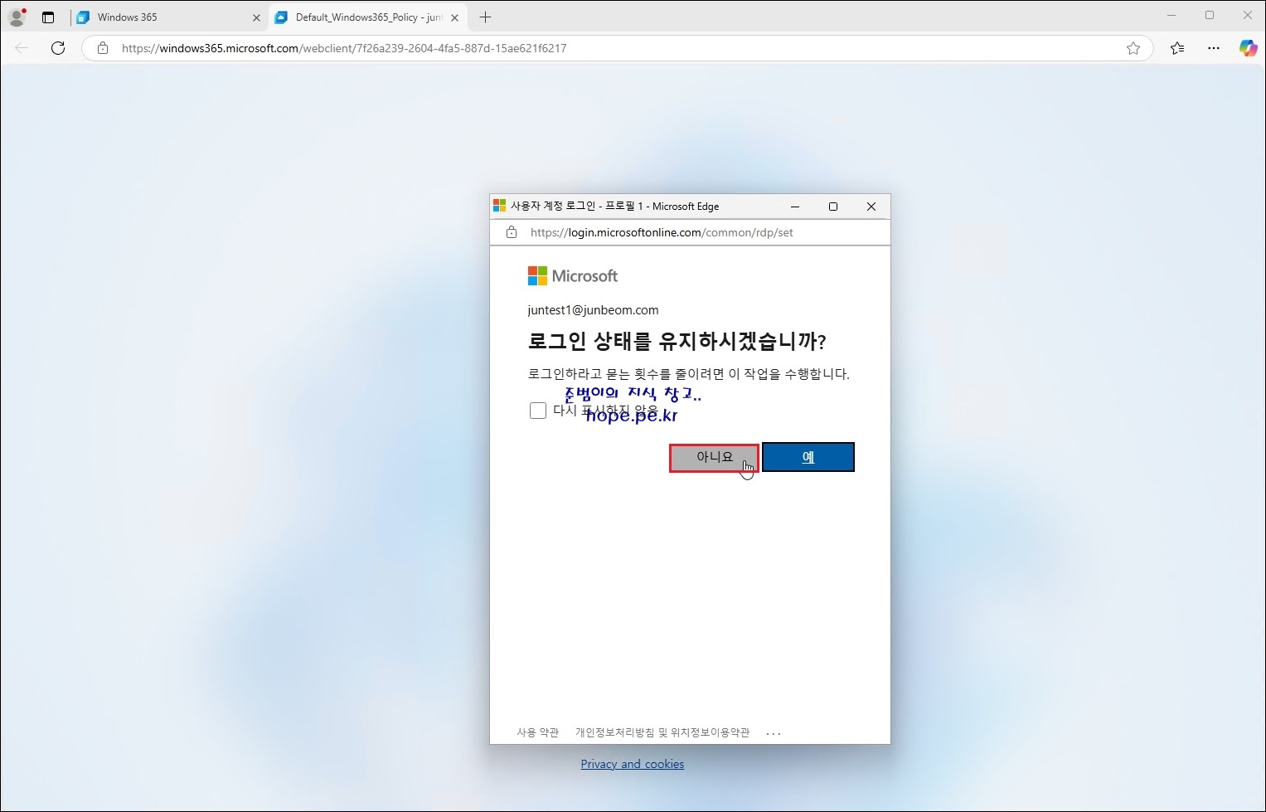Screen dimensions: 1266x812
Task: Close the Windows 365 tab
Action: point(256,17)
